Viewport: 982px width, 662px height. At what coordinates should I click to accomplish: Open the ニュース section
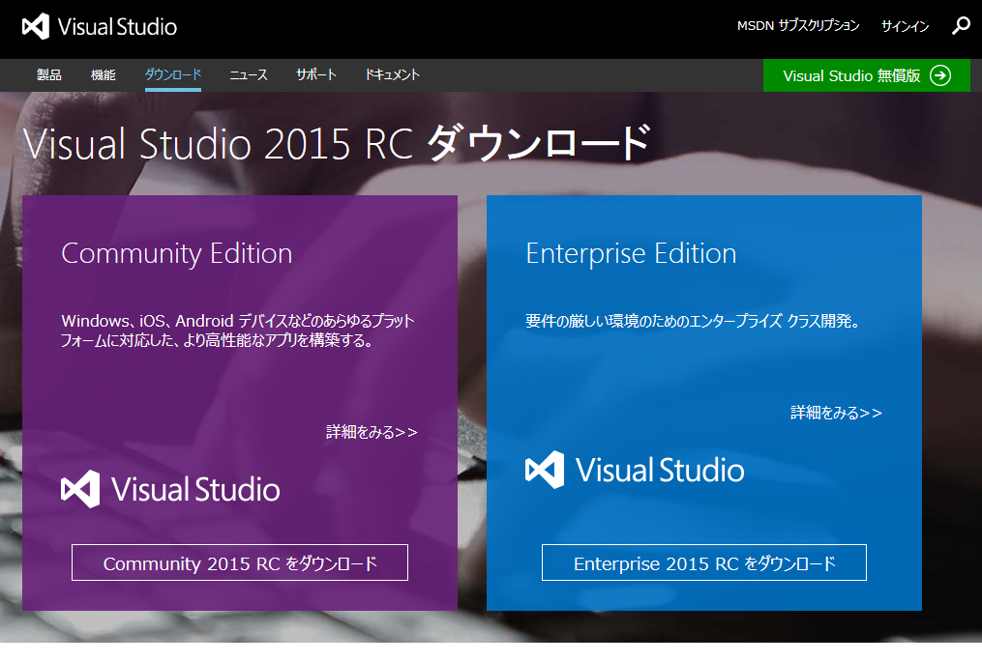(248, 74)
